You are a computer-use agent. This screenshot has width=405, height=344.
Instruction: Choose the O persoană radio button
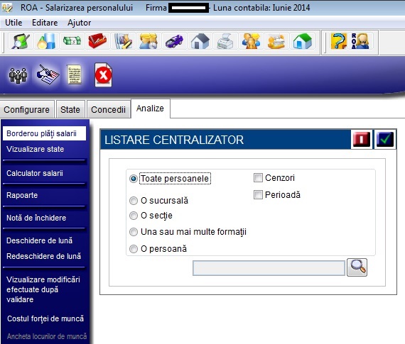(x=134, y=249)
